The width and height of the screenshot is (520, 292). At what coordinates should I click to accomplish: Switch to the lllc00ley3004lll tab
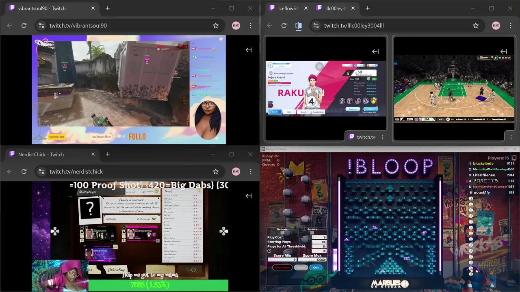pos(335,8)
